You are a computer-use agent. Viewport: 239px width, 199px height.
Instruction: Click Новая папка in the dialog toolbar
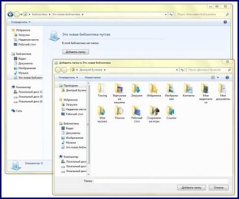[x=92, y=77]
